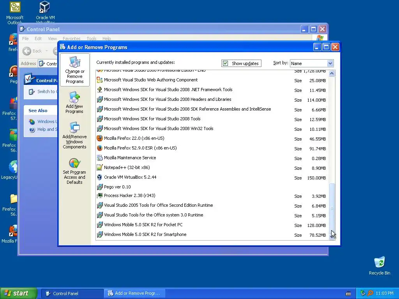The height and width of the screenshot is (299, 399).
Task: Open View menu in Control Panel window
Action: (52, 39)
